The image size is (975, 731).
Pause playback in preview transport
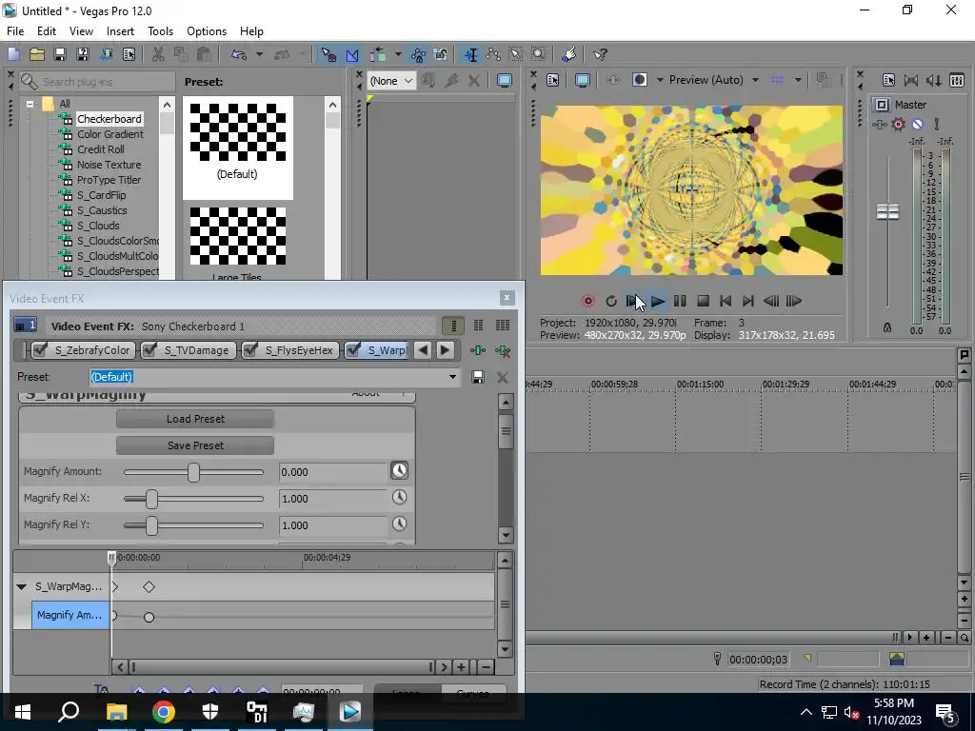point(680,302)
